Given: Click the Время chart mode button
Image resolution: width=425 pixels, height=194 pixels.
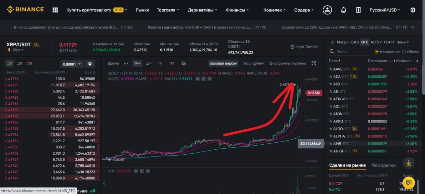Looking at the screenshot, I should tap(113, 63).
